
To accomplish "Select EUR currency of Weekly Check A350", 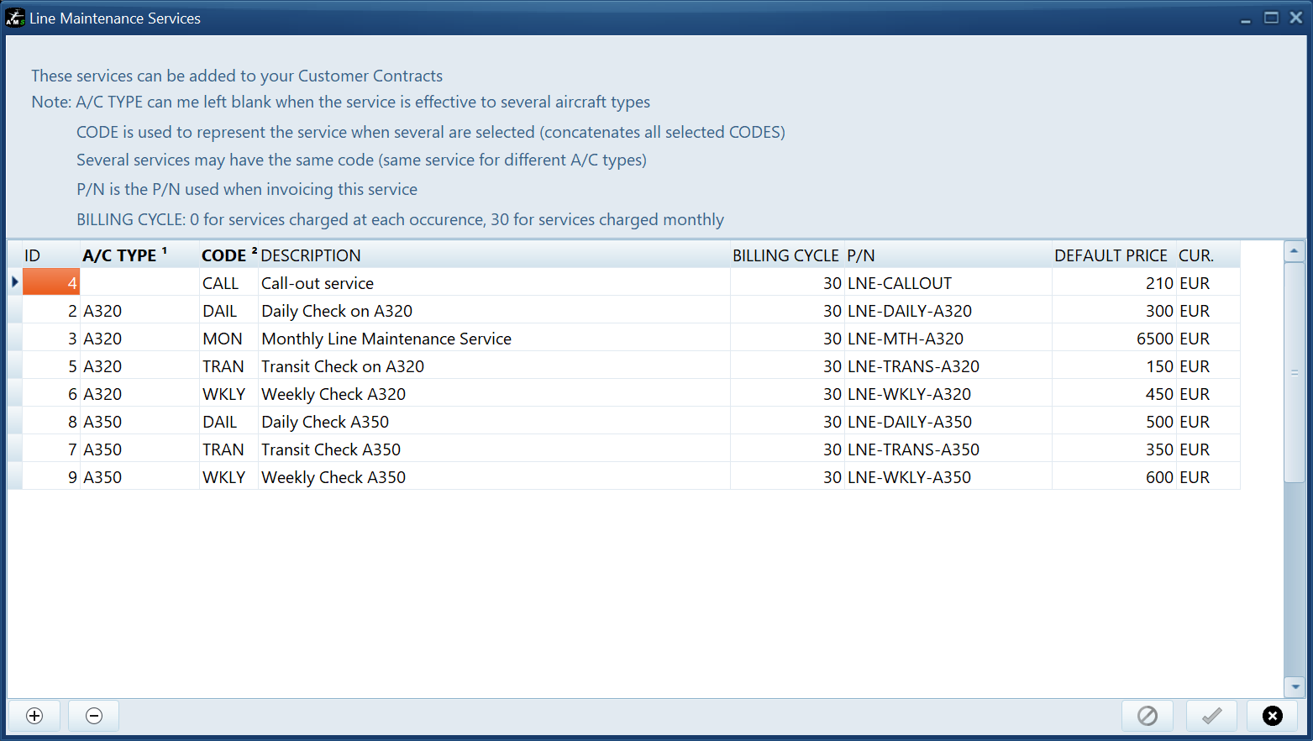I will tap(1208, 477).
